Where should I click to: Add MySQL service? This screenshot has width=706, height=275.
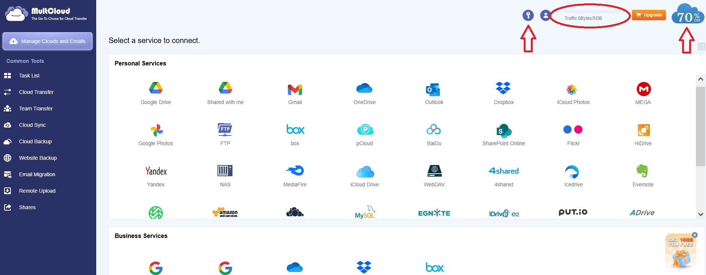365,213
